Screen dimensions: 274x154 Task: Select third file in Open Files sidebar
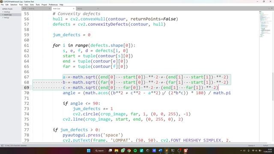(7, 18)
